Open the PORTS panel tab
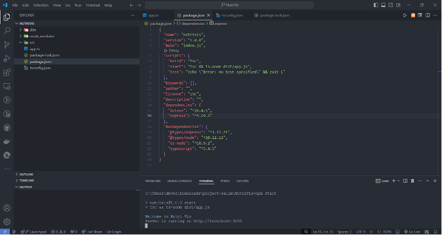 [x=225, y=181]
